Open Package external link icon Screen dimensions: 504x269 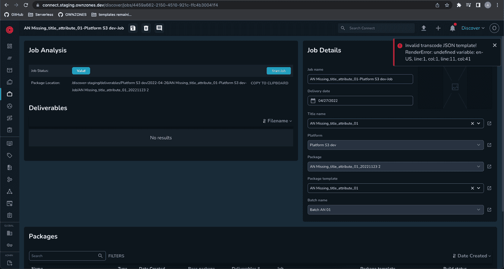click(x=489, y=166)
